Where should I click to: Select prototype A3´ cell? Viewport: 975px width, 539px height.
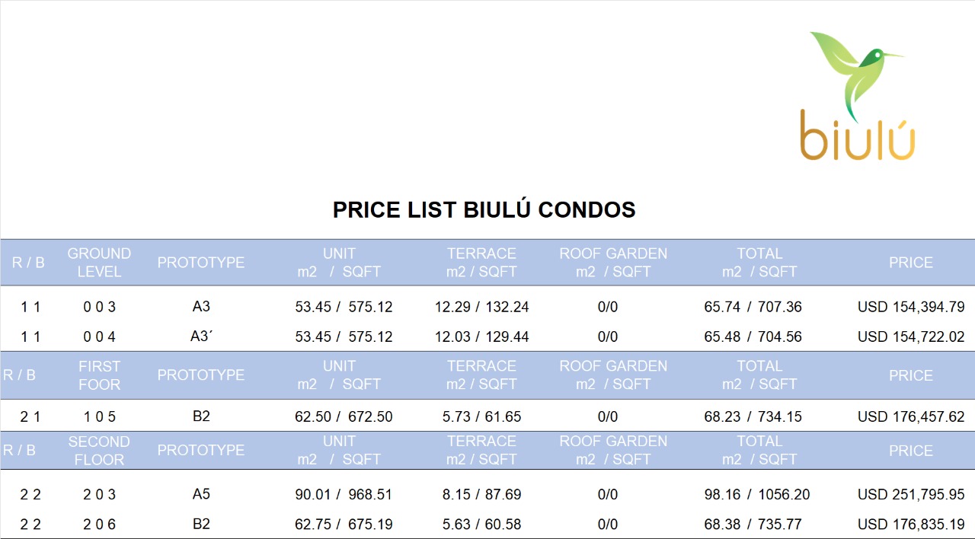201,336
